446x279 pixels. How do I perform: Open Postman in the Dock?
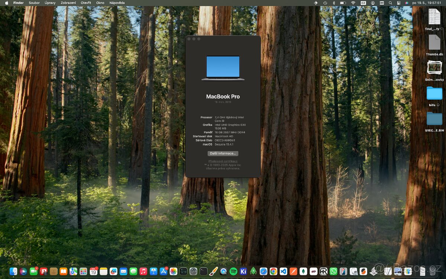(293, 272)
